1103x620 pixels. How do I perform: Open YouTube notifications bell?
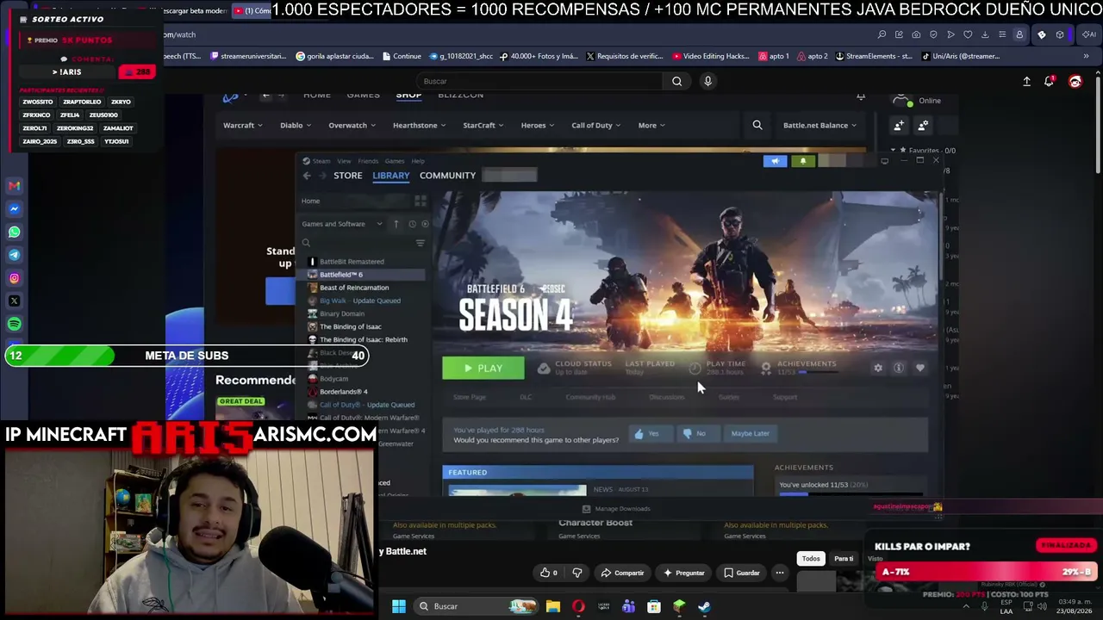[1049, 81]
